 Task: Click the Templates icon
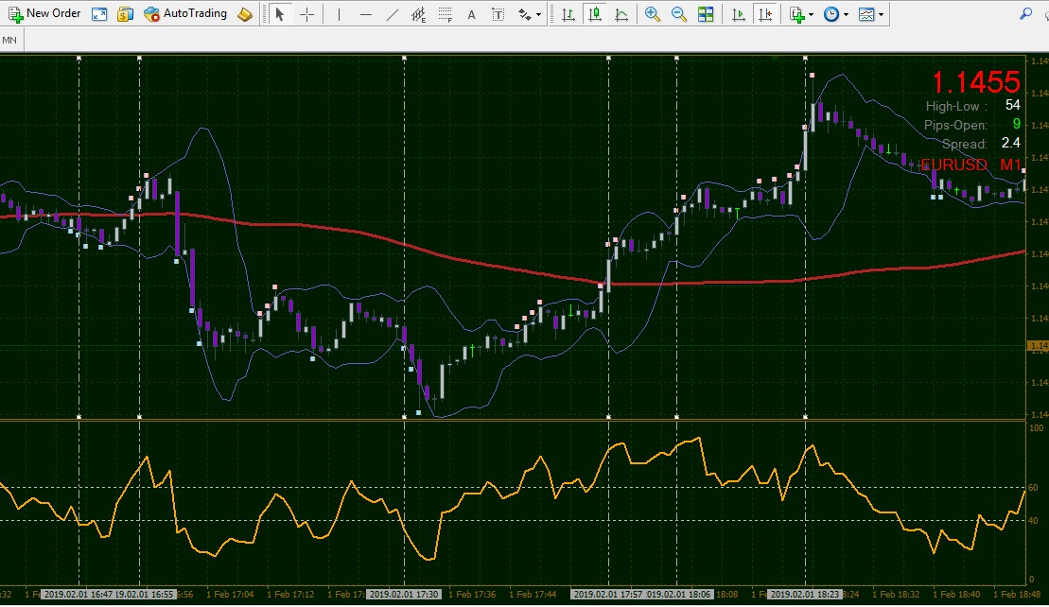[x=866, y=13]
